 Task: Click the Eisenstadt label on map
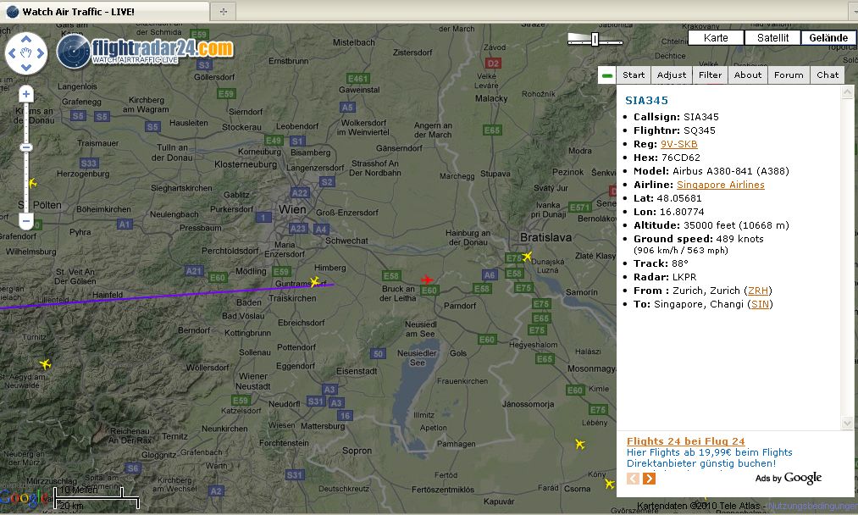(x=357, y=371)
